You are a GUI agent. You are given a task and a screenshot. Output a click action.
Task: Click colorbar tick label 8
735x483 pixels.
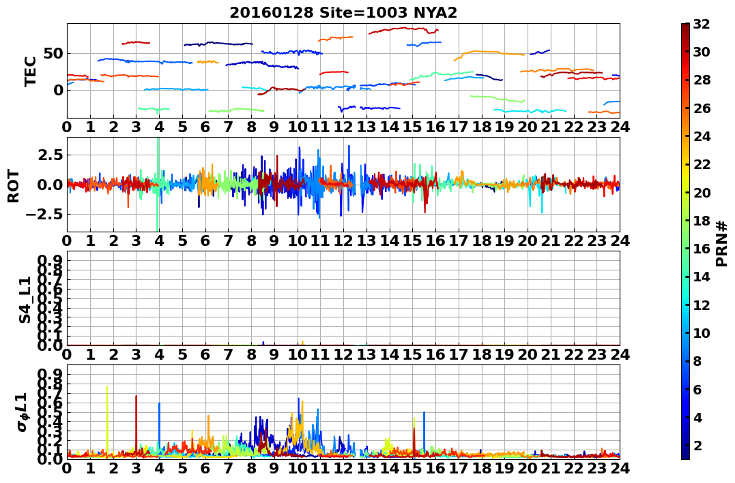[x=697, y=361]
